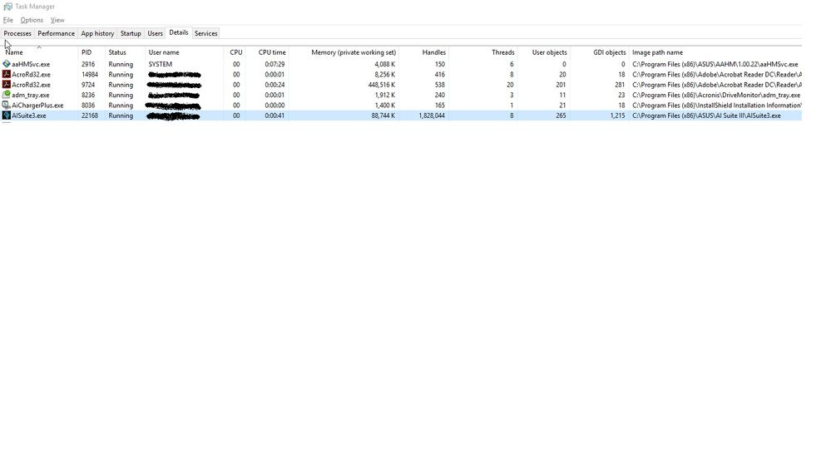Select the adm_tray.exe process name
Screen dimensions: 831x467
tap(30, 96)
